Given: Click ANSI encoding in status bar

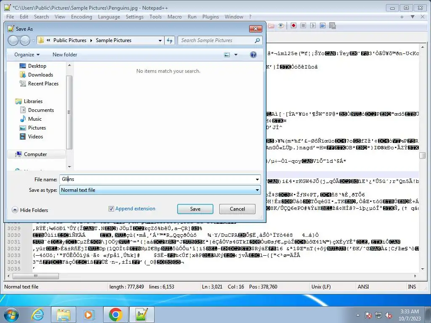Looking at the screenshot, I should [363, 287].
